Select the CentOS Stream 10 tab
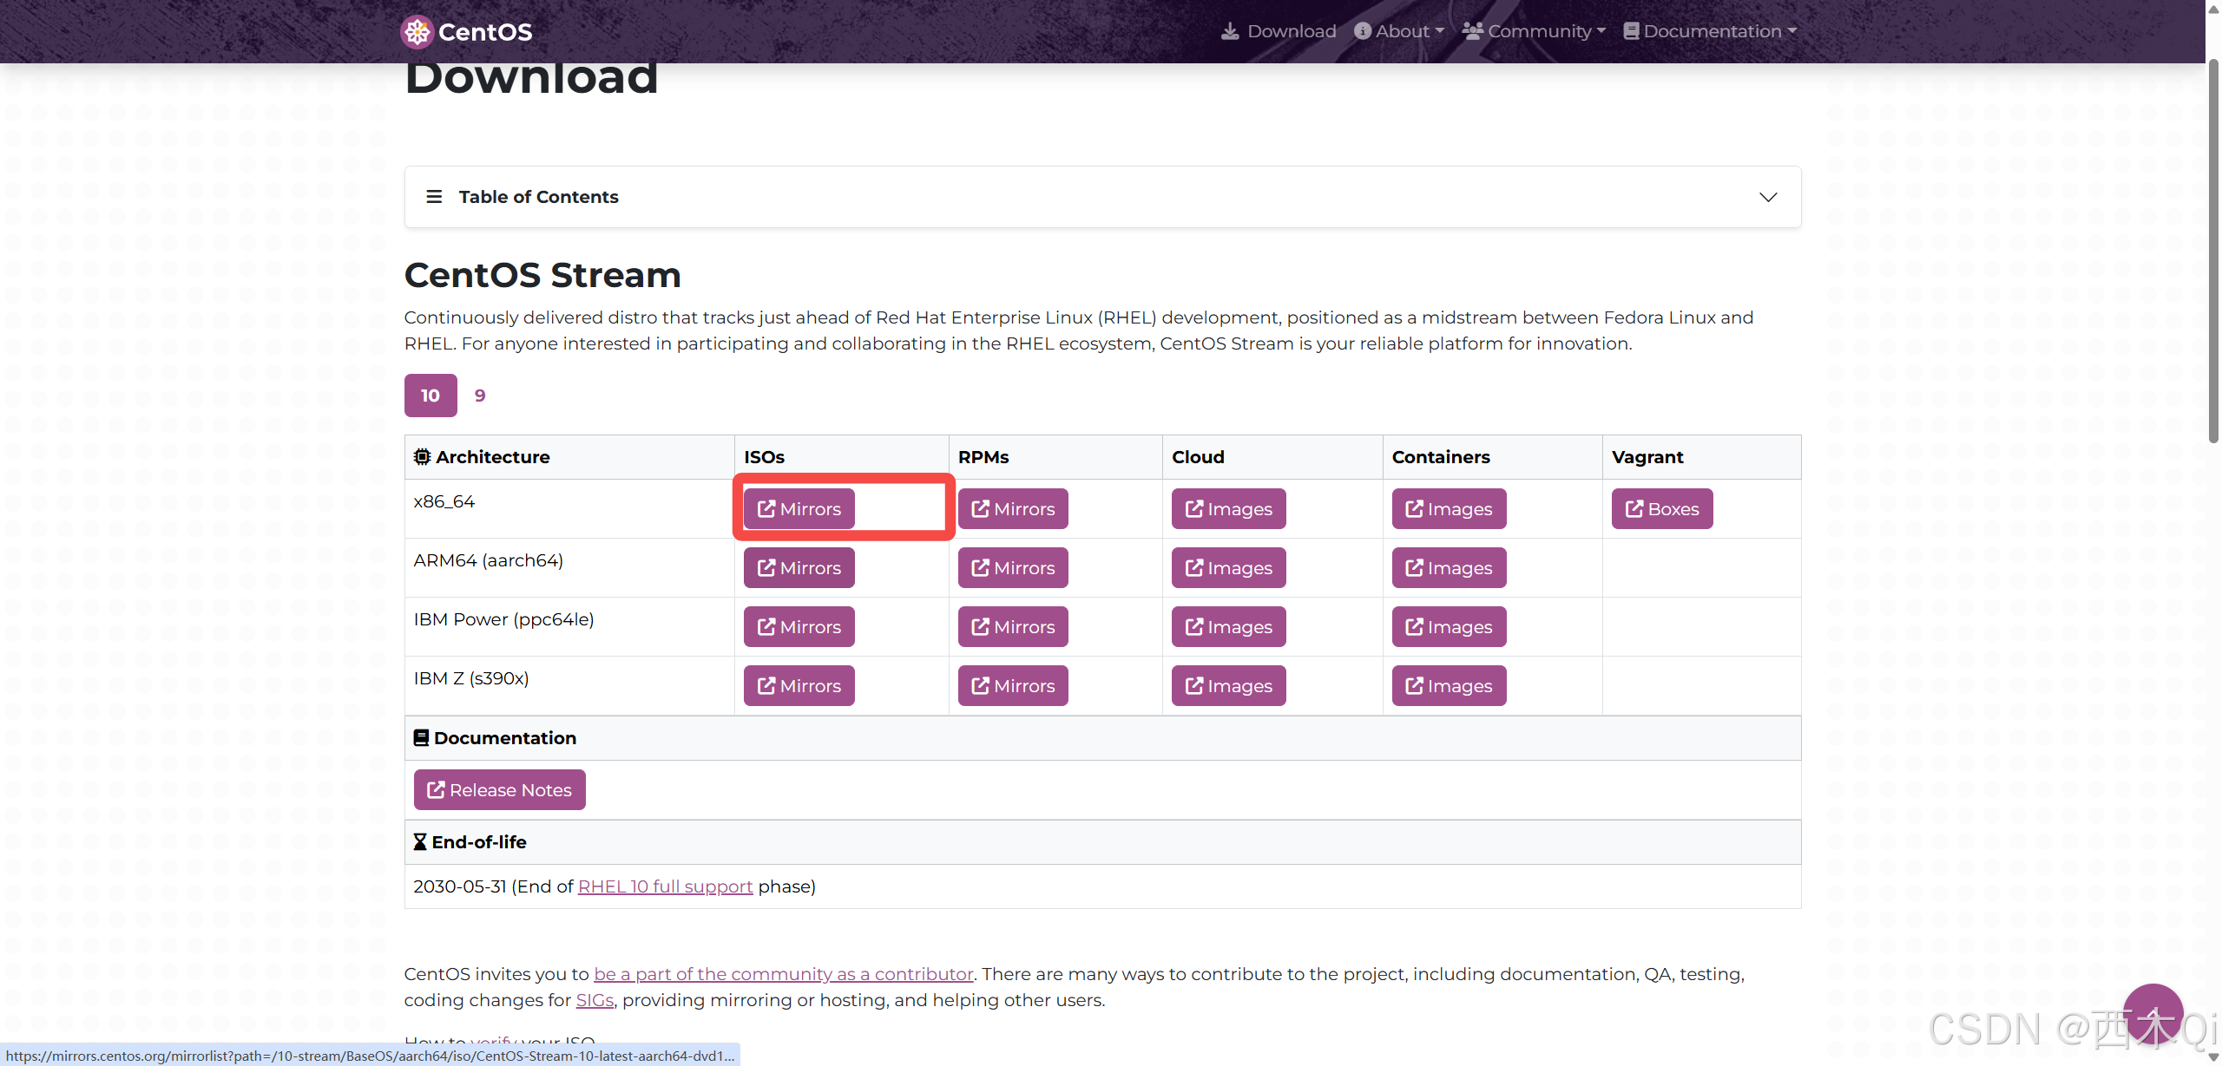Screen dimensions: 2222x1066 click(431, 396)
